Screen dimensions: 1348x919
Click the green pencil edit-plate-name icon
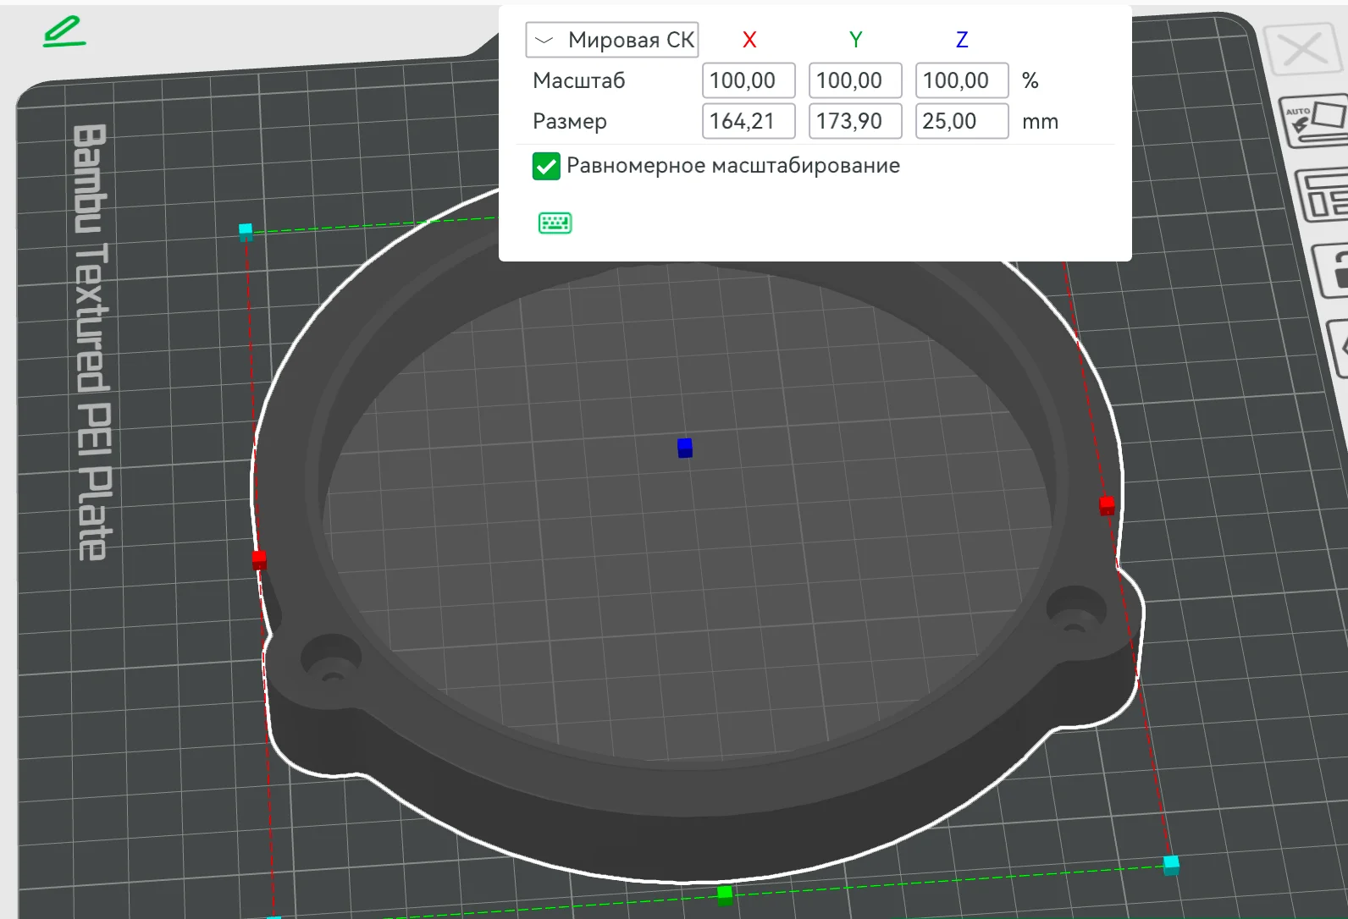point(64,32)
